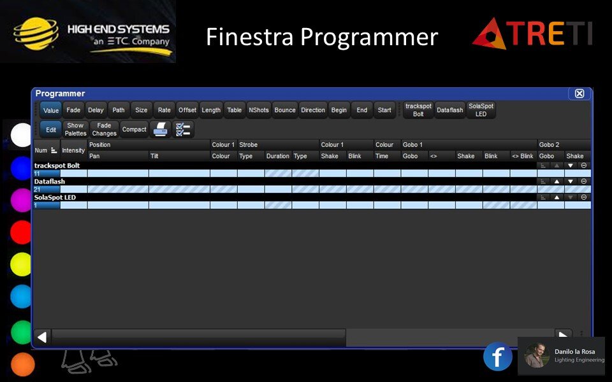The height and width of the screenshot is (382, 612).
Task: Select the Begin button
Action: pyautogui.click(x=339, y=110)
